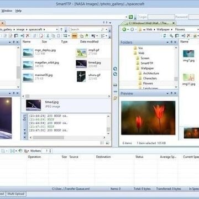Click the grey Forward button in local browser

pyautogui.click(x=132, y=29)
